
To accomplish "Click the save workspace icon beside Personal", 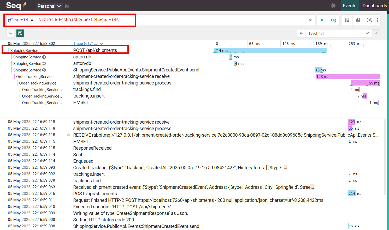I will (x=67, y=6).
